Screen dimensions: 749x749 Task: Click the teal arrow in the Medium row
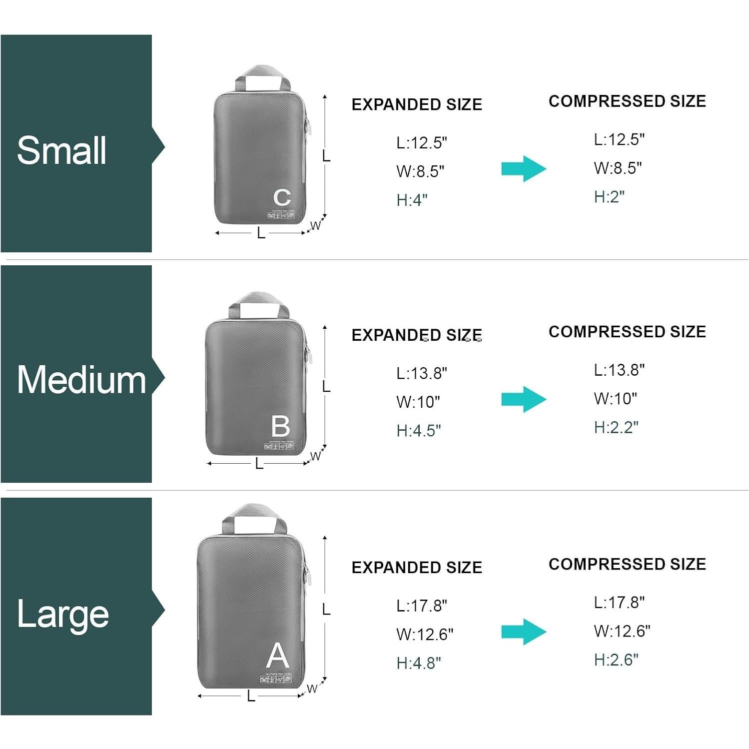tap(523, 399)
